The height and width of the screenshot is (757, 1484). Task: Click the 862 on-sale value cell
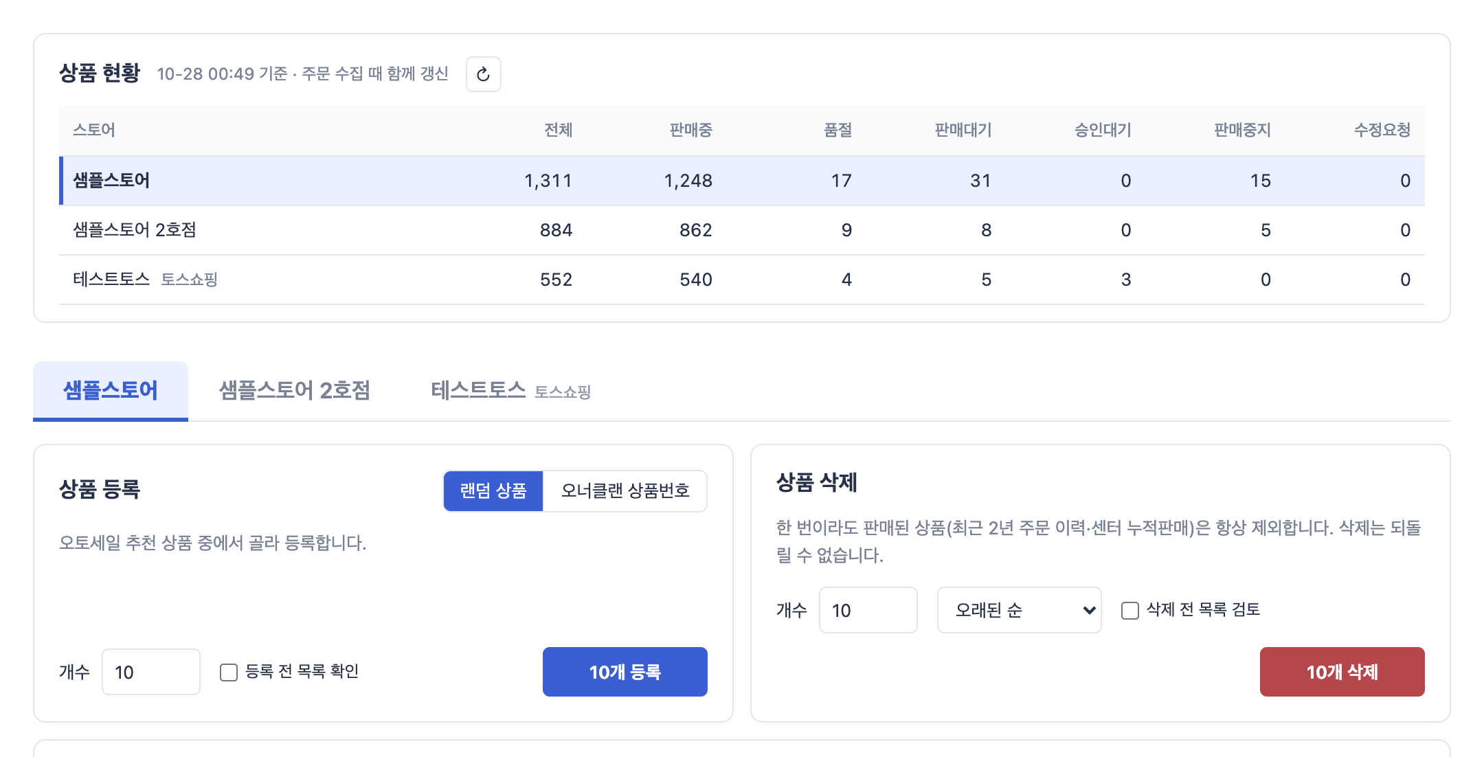point(696,230)
